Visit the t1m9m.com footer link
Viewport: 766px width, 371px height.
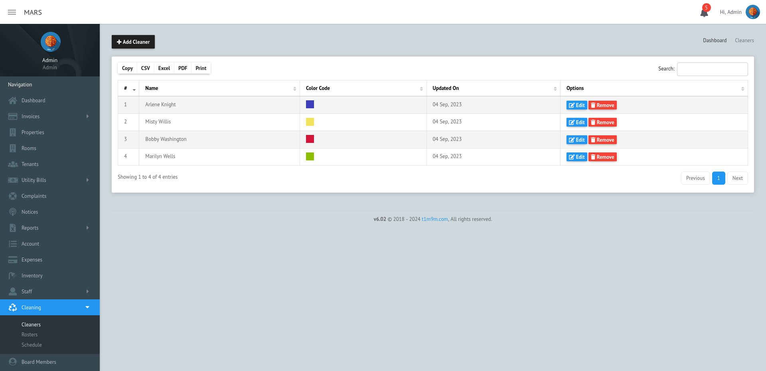[434, 219]
